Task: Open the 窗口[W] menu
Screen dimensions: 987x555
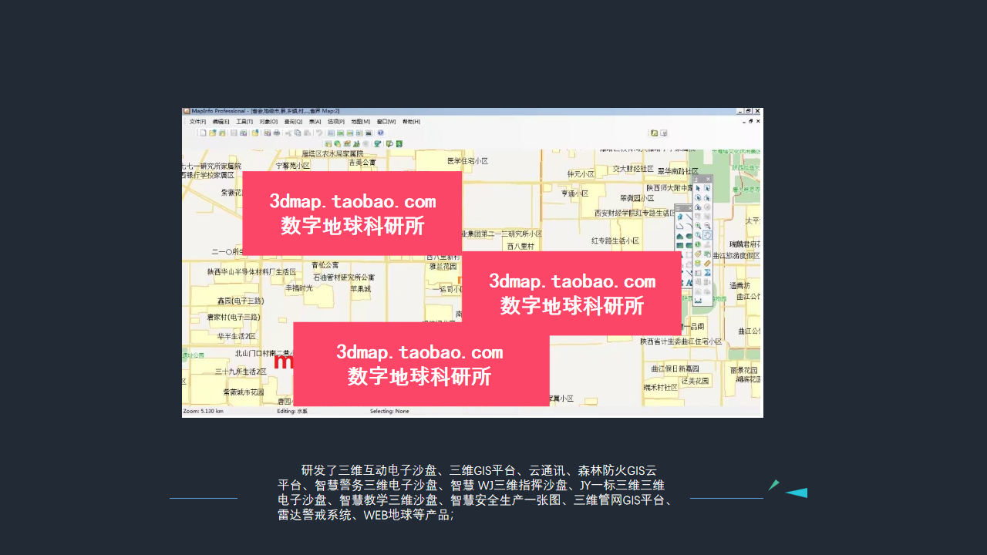Action: click(x=386, y=122)
